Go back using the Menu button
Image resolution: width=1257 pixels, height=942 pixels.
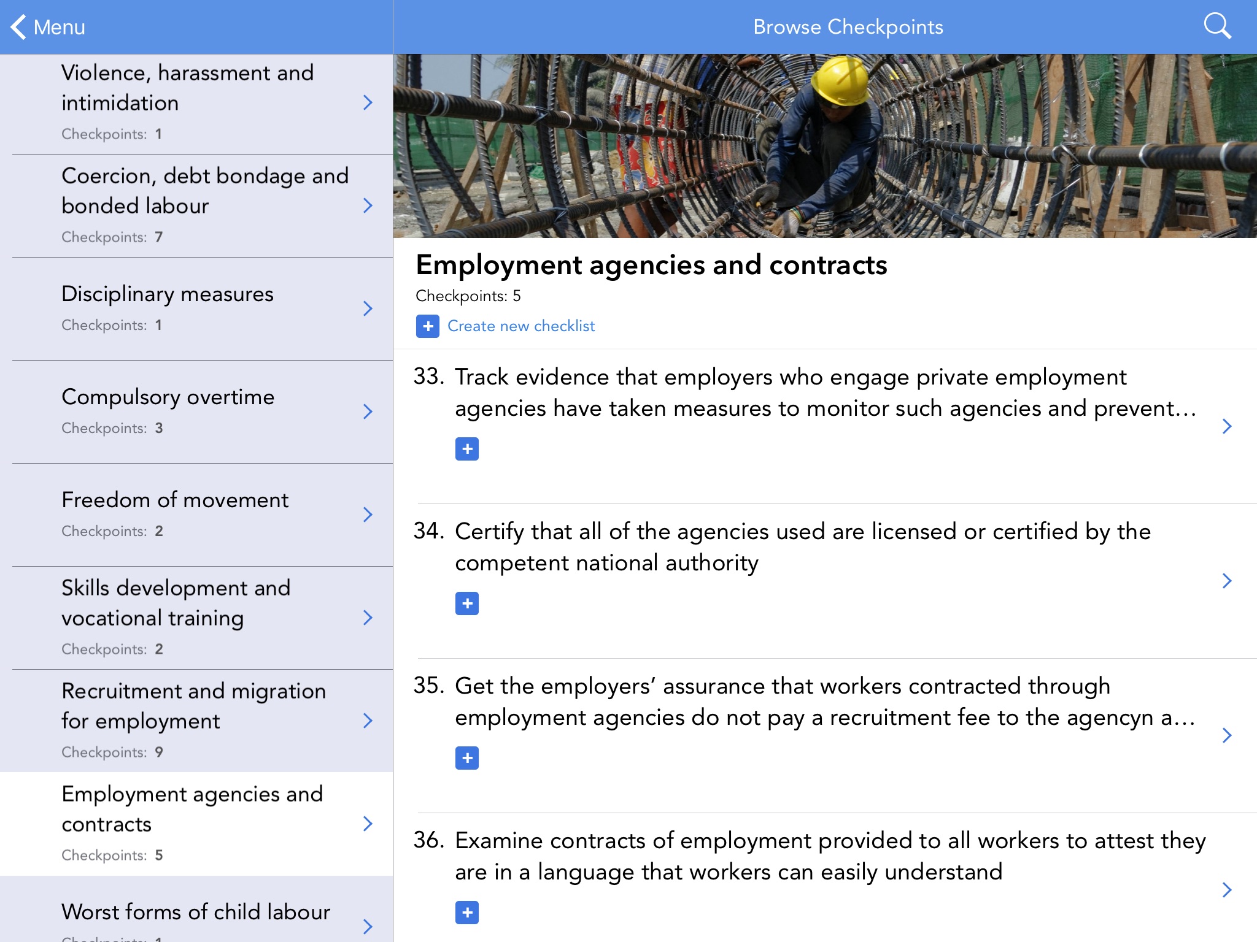(59, 27)
